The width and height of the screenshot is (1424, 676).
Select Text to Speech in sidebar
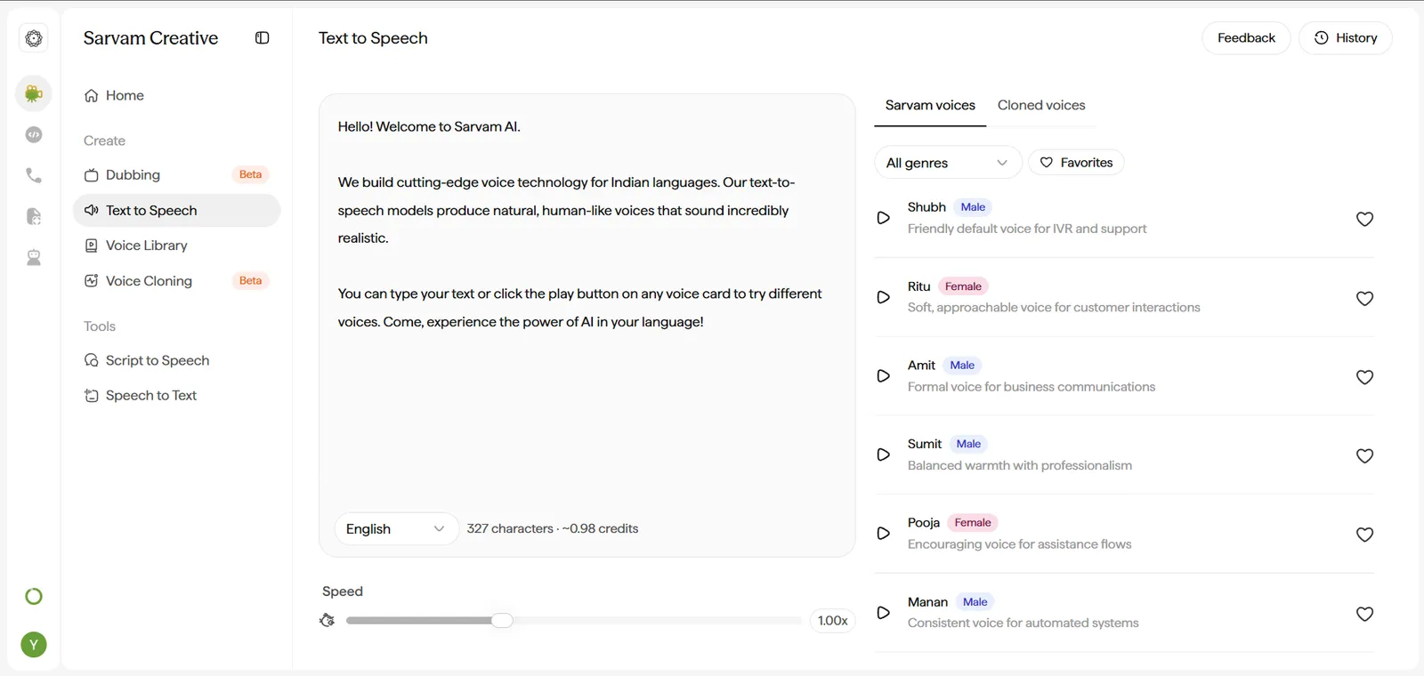click(x=176, y=210)
